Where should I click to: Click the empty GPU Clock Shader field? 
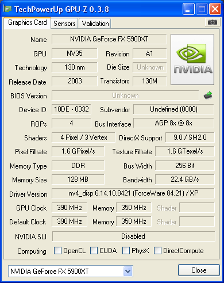[x=197, y=208]
